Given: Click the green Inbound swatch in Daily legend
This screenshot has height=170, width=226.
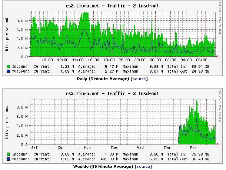Looking at the screenshot, I should (8, 67).
